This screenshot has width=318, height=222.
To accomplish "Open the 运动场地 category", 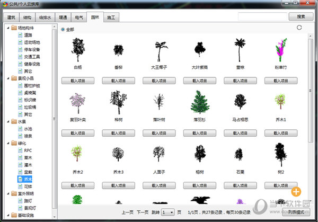I will [29, 42].
